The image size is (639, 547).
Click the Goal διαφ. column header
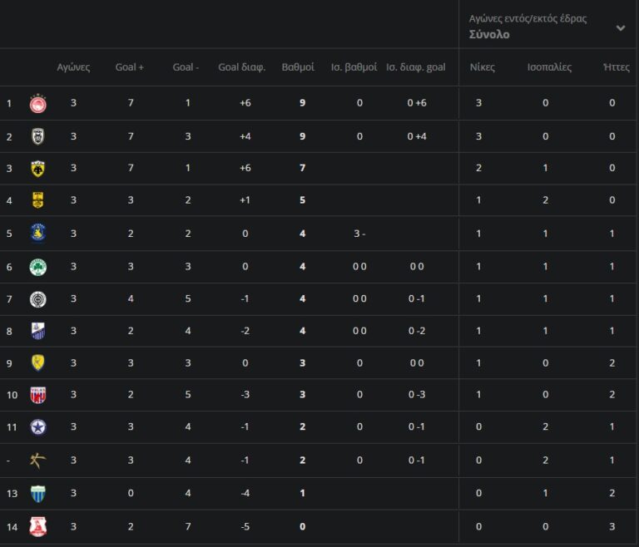(241, 67)
